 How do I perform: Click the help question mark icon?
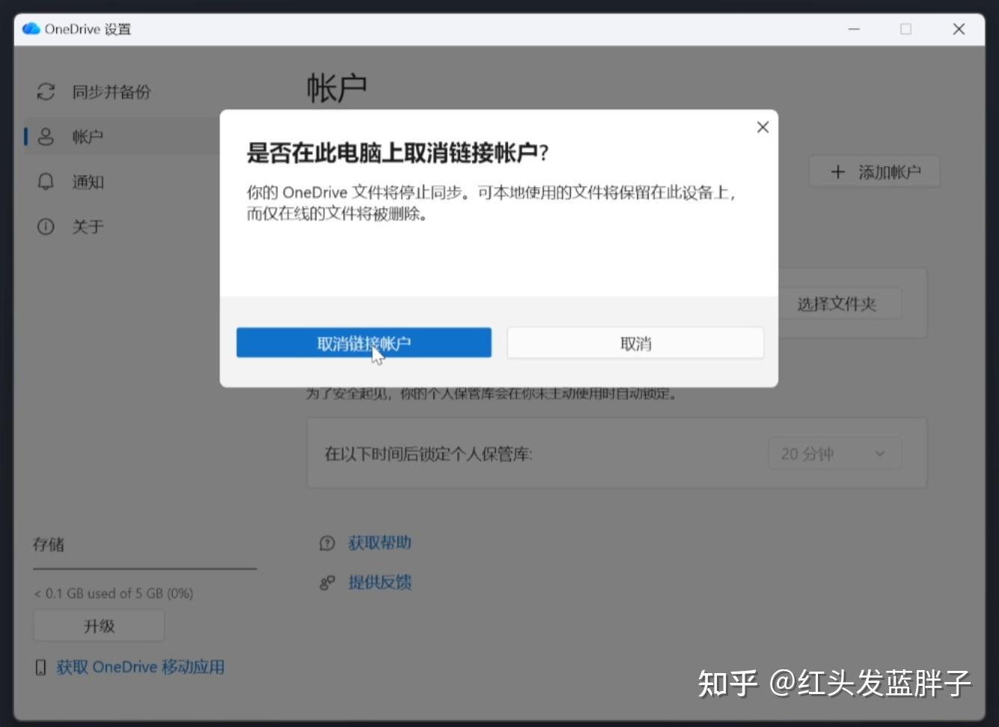[327, 544]
